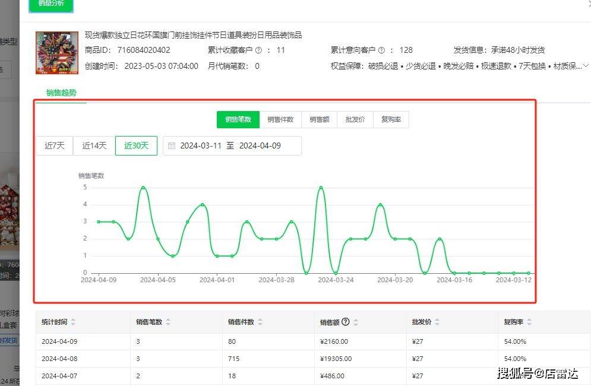Sort table by 复购率 column arrows

(x=529, y=322)
